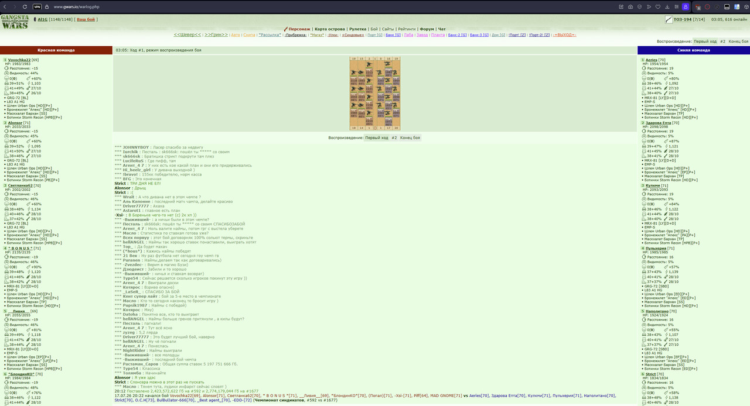
Task: Click Vovochka22's distance icon
Action: 6,68
